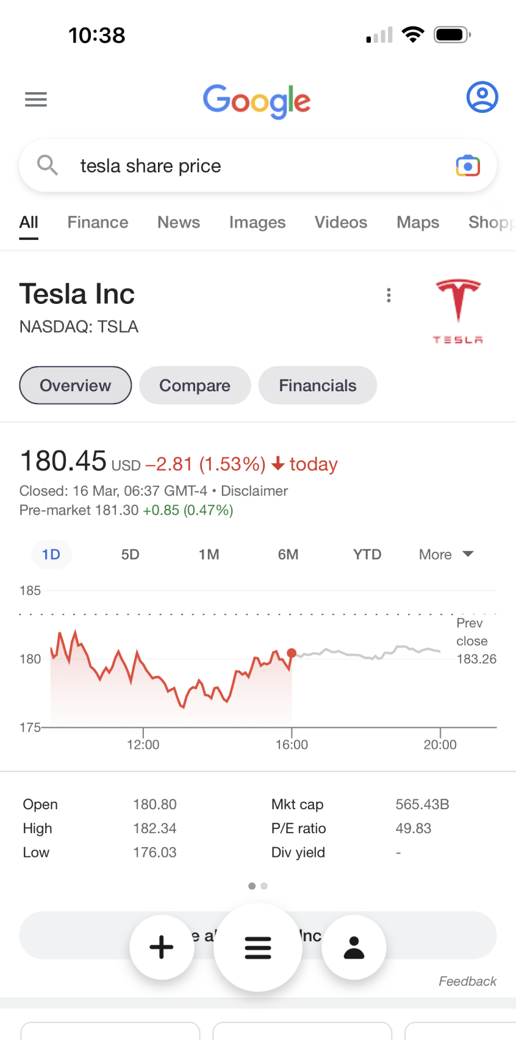Open the Financials pill button
The height and width of the screenshot is (1040, 516).
point(318,385)
